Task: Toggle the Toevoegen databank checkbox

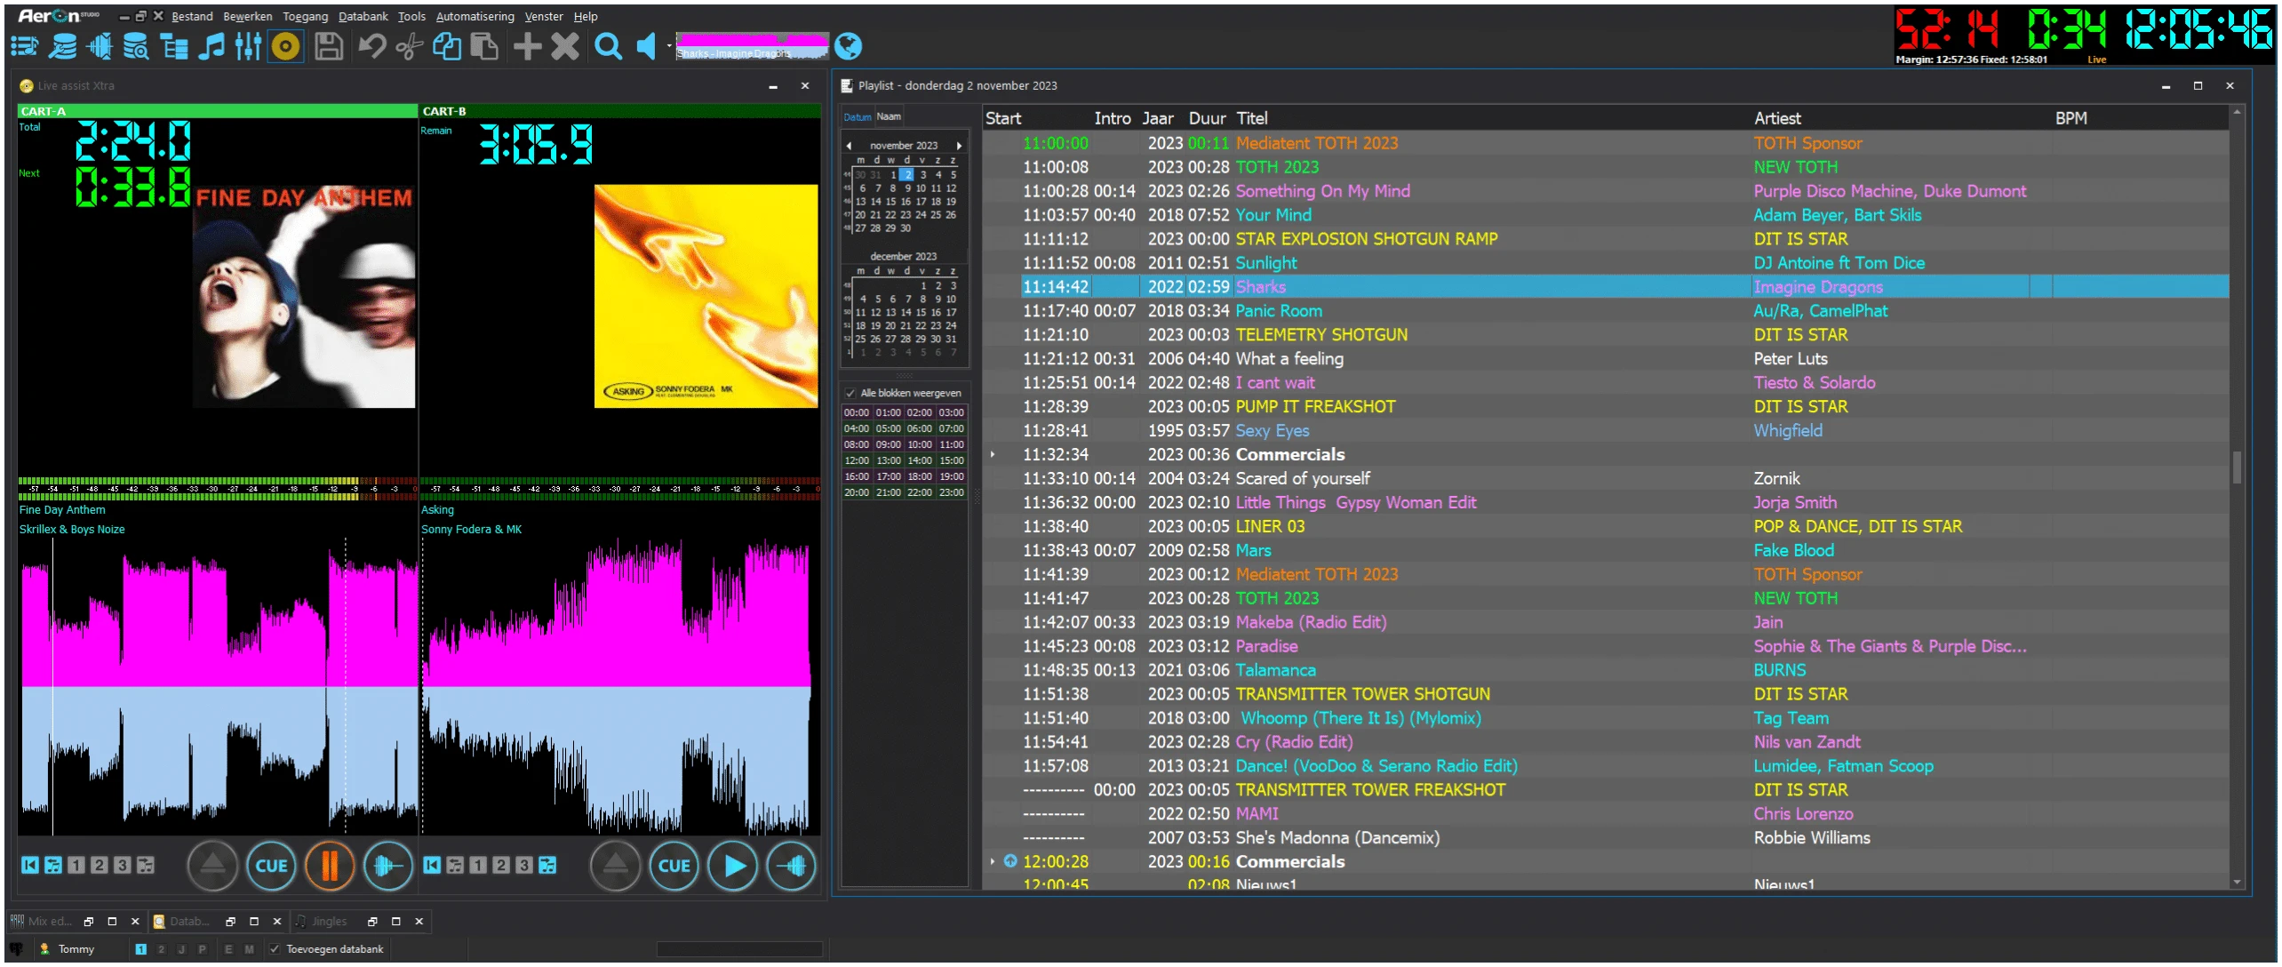Action: pyautogui.click(x=275, y=948)
